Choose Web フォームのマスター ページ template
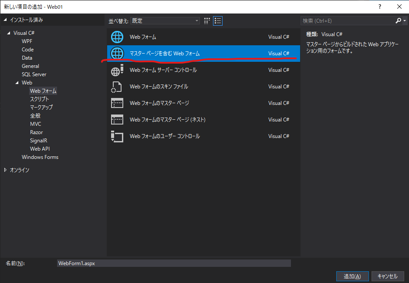 (203, 103)
